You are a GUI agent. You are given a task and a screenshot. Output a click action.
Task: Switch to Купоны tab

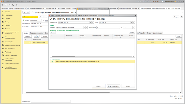149,33
